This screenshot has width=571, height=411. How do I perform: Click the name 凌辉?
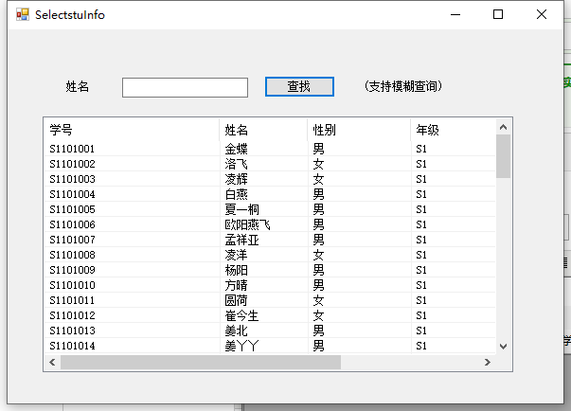pos(236,179)
